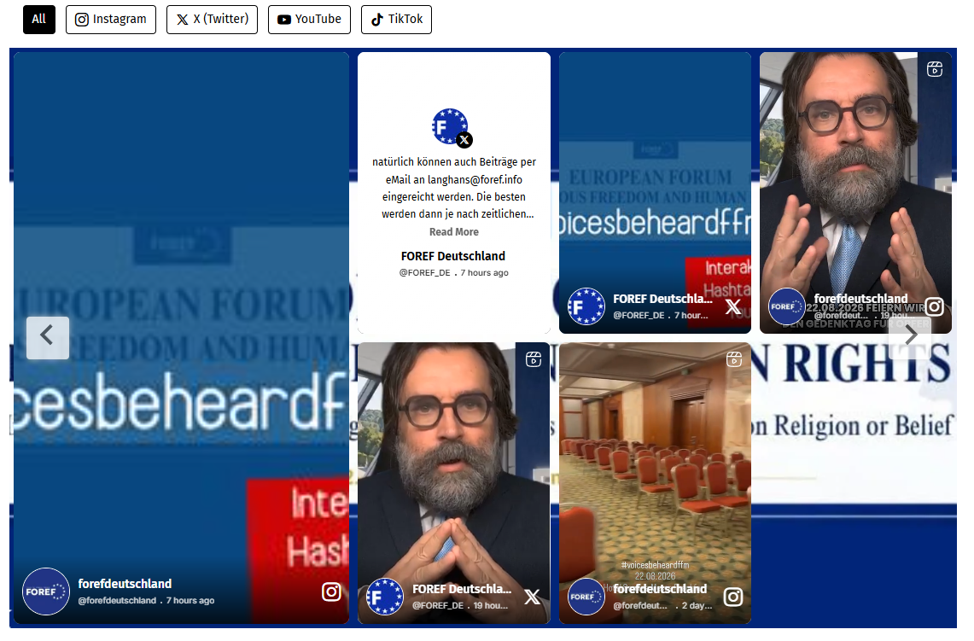Open the conference room chairs video post
Screen dimensions: 974x641
click(655, 483)
